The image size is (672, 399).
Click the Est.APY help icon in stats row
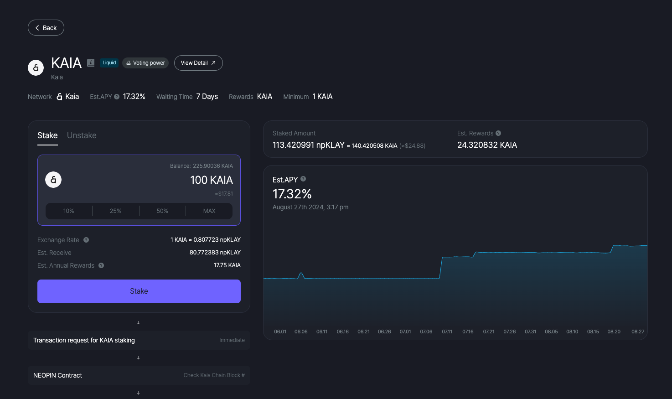117,97
